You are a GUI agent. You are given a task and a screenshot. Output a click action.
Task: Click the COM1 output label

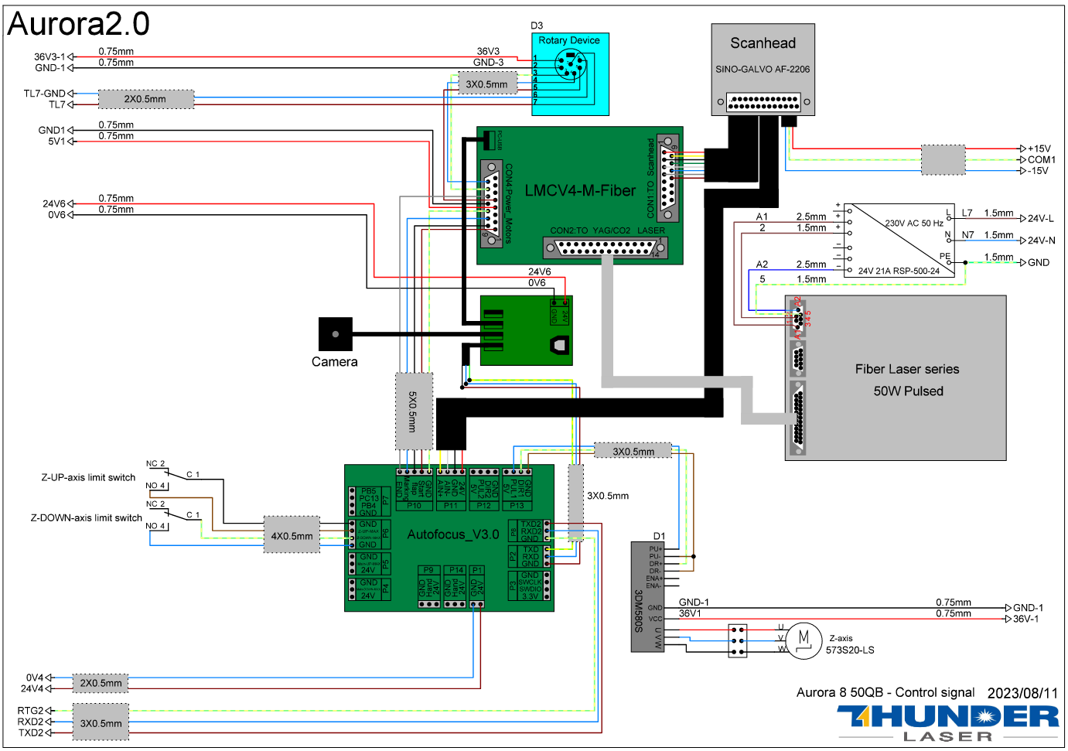[x=1042, y=159]
